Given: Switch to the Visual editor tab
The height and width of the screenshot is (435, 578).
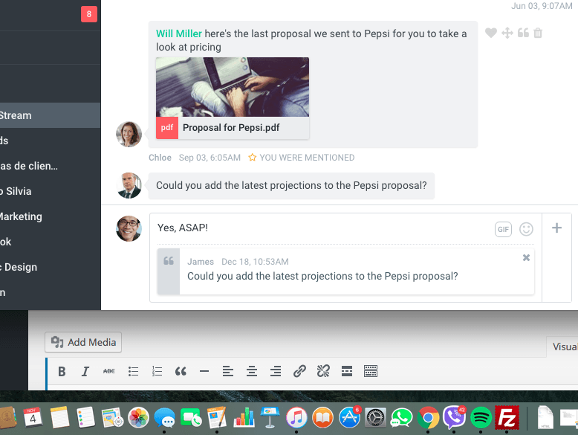Looking at the screenshot, I should click(563, 347).
